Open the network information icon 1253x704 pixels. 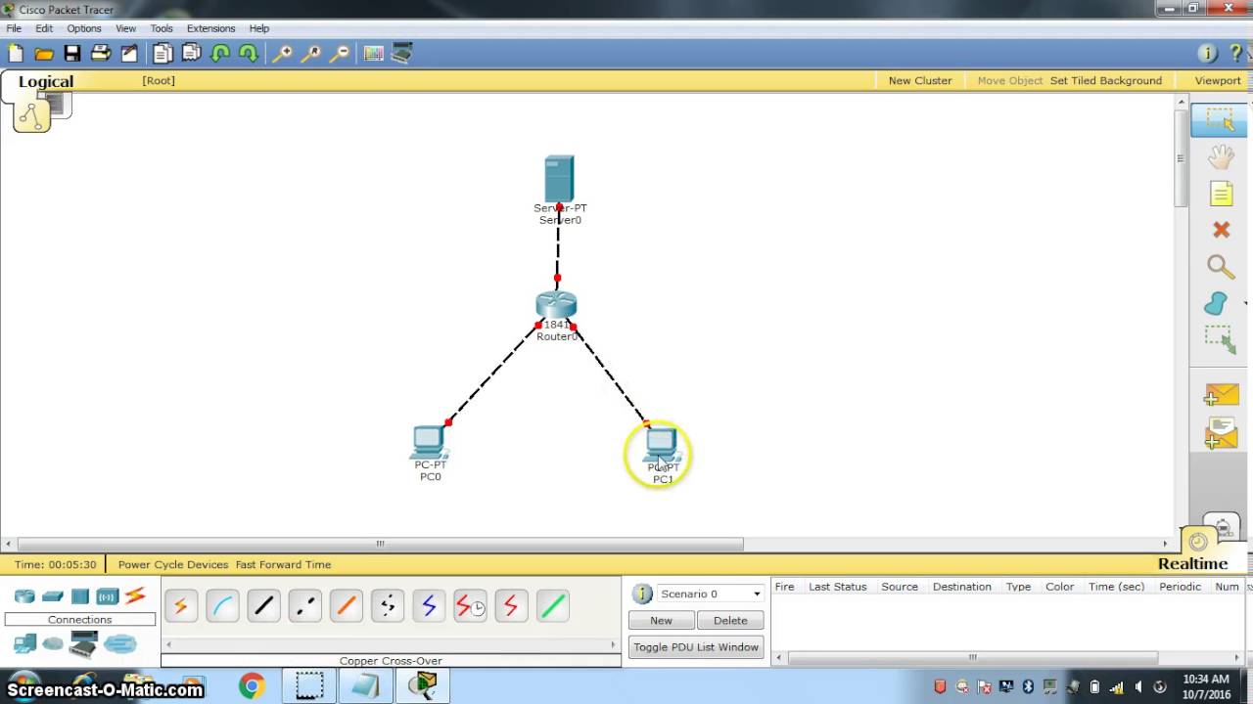pyautogui.click(x=1208, y=54)
